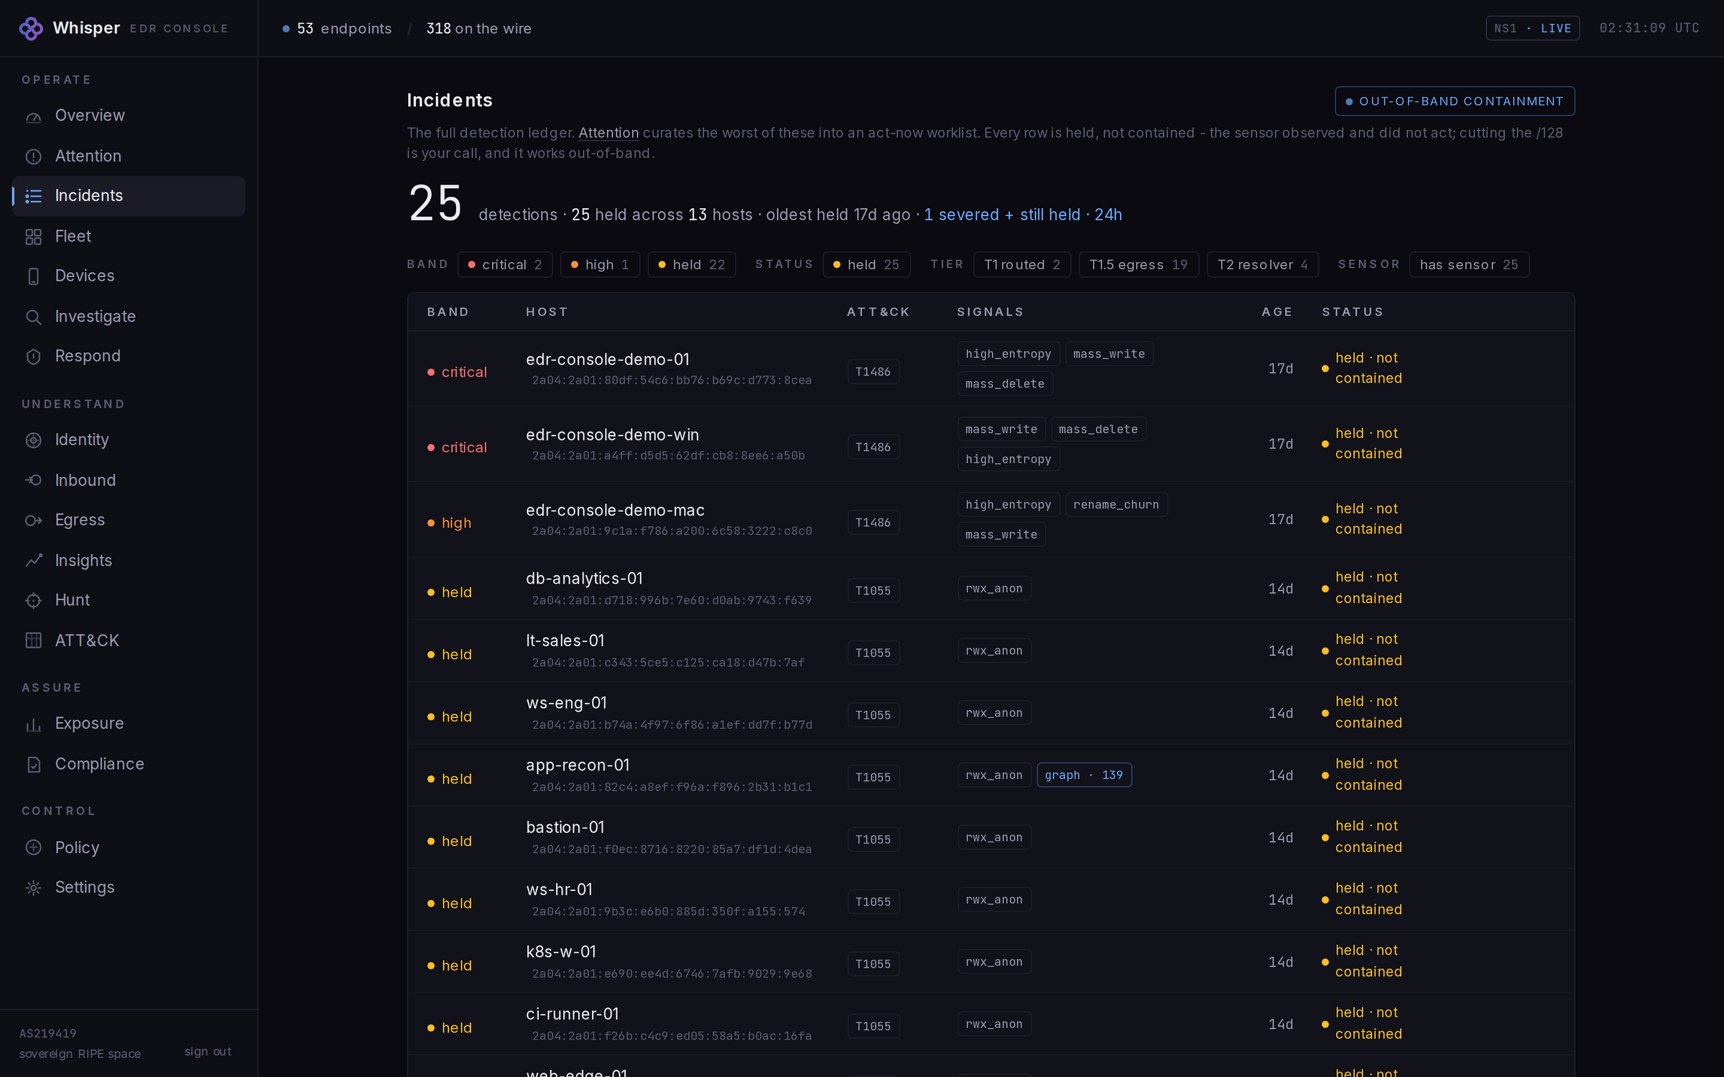
Task: Toggle the high band filter chip
Action: [x=600, y=265]
